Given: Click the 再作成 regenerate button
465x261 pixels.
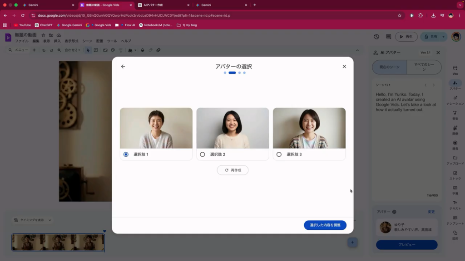Looking at the screenshot, I should pyautogui.click(x=232, y=170).
